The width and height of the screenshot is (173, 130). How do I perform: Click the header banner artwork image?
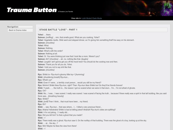[x=139, y=8]
